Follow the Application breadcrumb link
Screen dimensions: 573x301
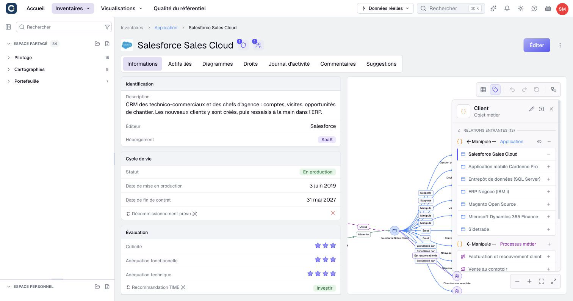[166, 28]
